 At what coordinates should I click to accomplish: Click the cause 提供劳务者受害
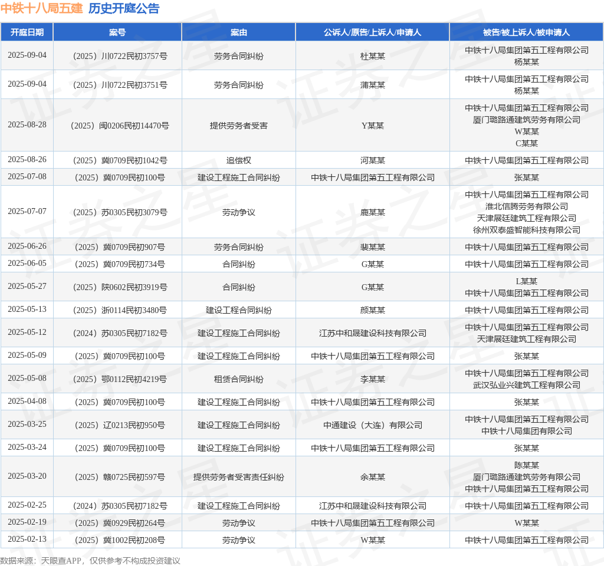(239, 126)
